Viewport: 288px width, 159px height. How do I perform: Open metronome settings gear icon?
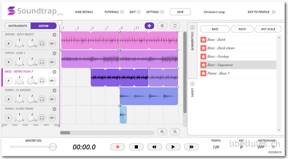pos(273,147)
